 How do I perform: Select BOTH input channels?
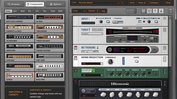click(120, 22)
